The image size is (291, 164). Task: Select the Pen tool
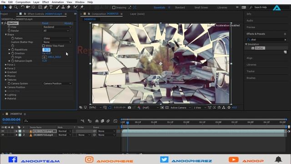(x=45, y=7)
